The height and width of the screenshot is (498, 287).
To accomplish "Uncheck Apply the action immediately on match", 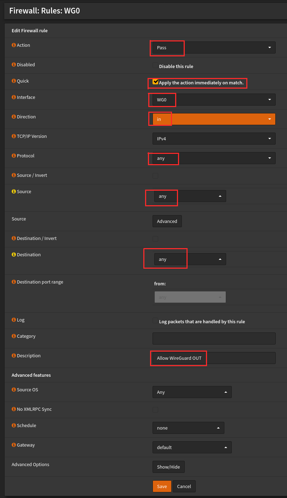I will coord(155,82).
